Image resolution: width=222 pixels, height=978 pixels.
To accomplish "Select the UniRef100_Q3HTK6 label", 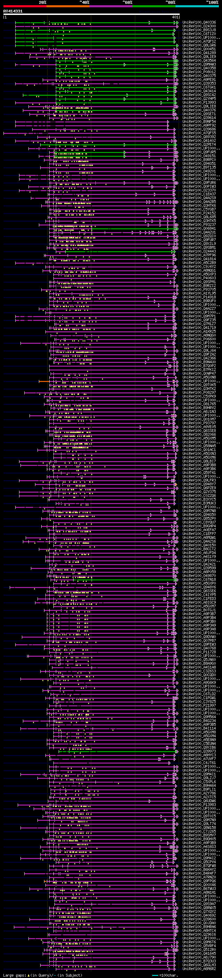I will click(199, 205).
